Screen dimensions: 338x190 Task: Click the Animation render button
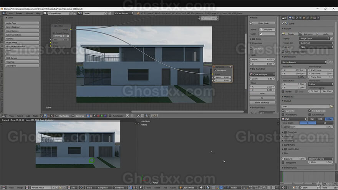point(307,34)
